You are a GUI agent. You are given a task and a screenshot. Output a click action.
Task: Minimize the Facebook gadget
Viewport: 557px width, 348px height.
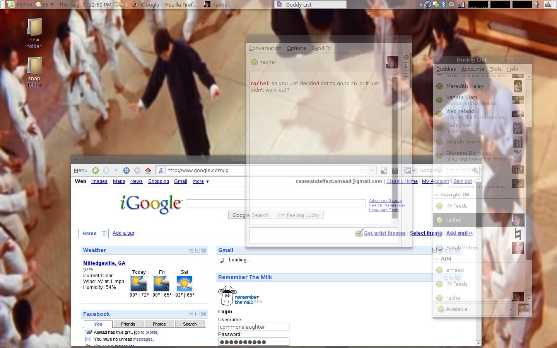pos(198,314)
